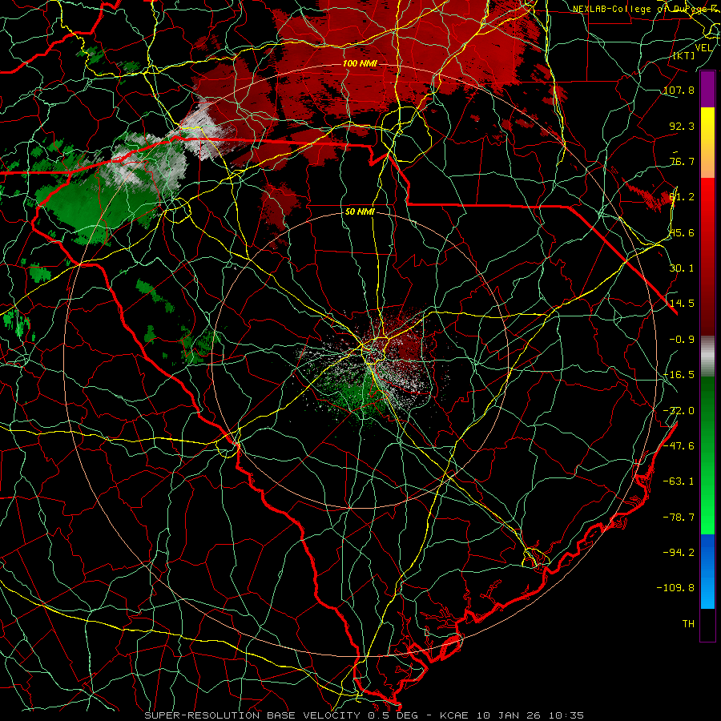Click the -78.7 legend value
Image resolution: width=721 pixels, height=721 pixels.
point(679,518)
